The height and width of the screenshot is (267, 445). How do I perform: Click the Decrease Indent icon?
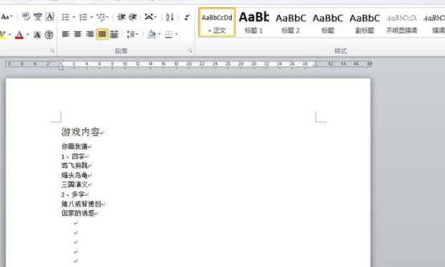pyautogui.click(x=121, y=17)
